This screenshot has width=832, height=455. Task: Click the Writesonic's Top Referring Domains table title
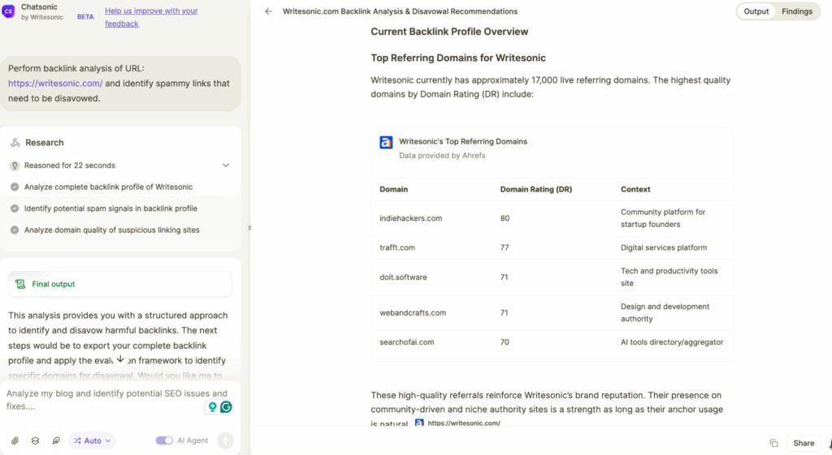coord(463,141)
